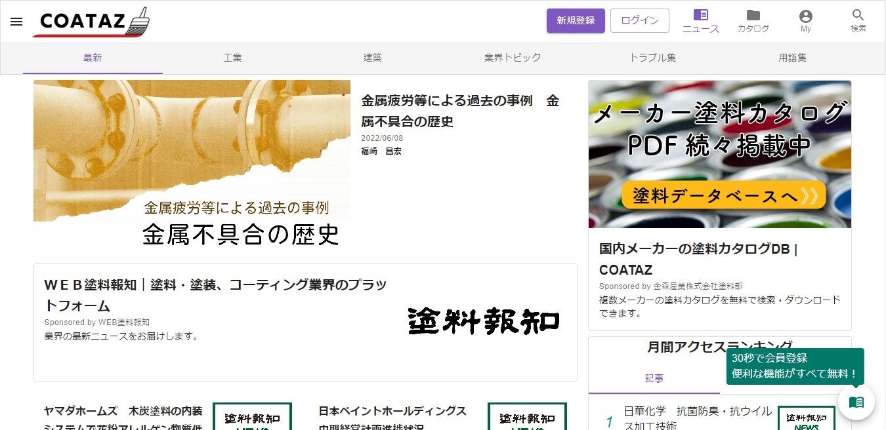Click 複数メーカーの塗料カタログを無料で検索 description
The width and height of the screenshot is (886, 430).
point(720,307)
